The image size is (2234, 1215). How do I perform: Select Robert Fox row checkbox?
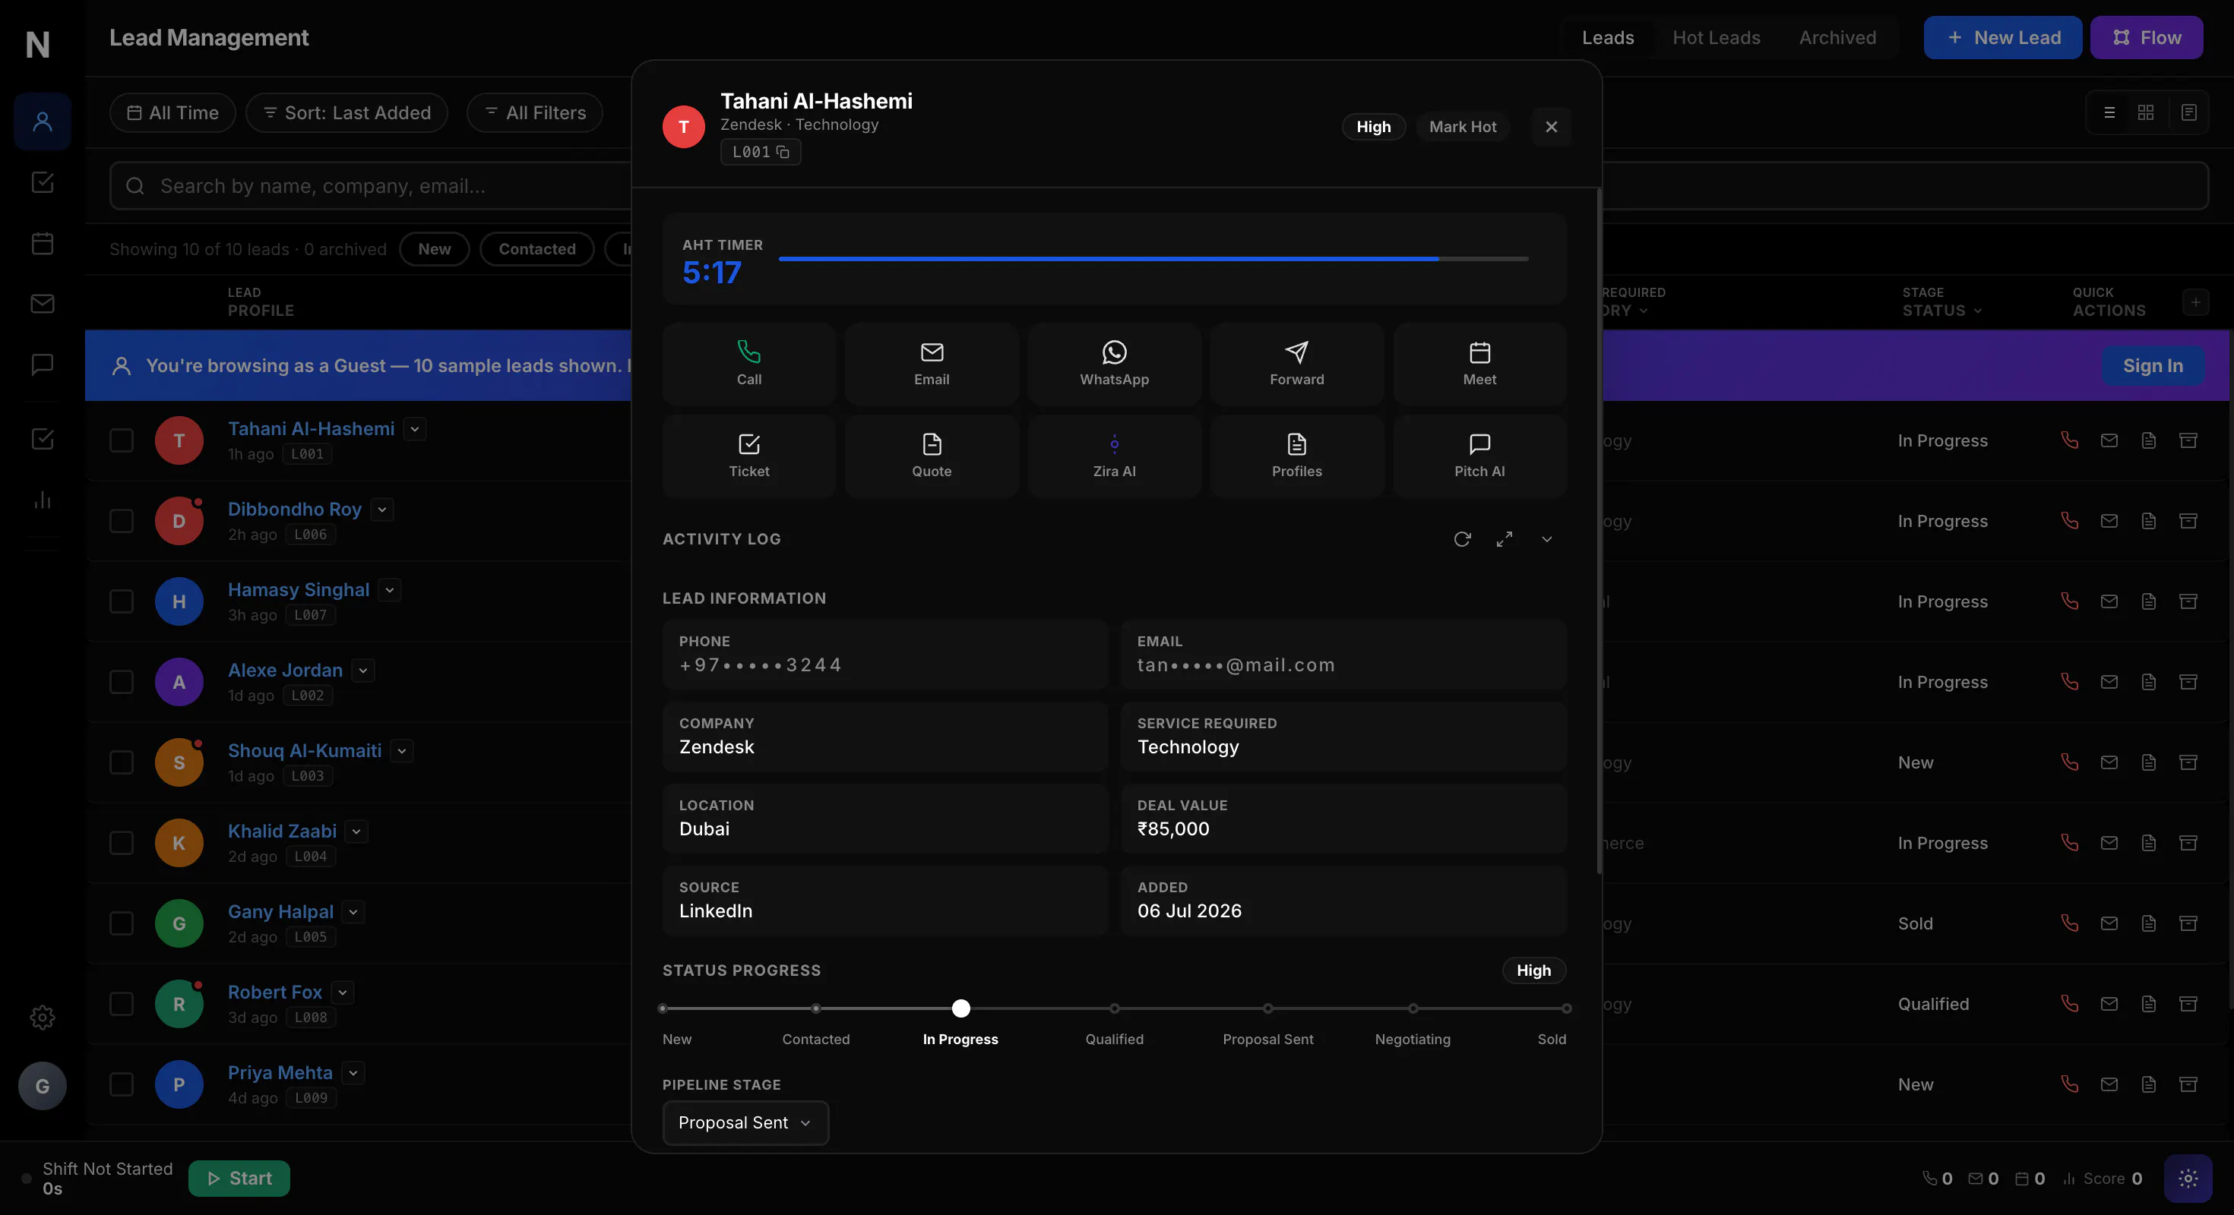(122, 1004)
